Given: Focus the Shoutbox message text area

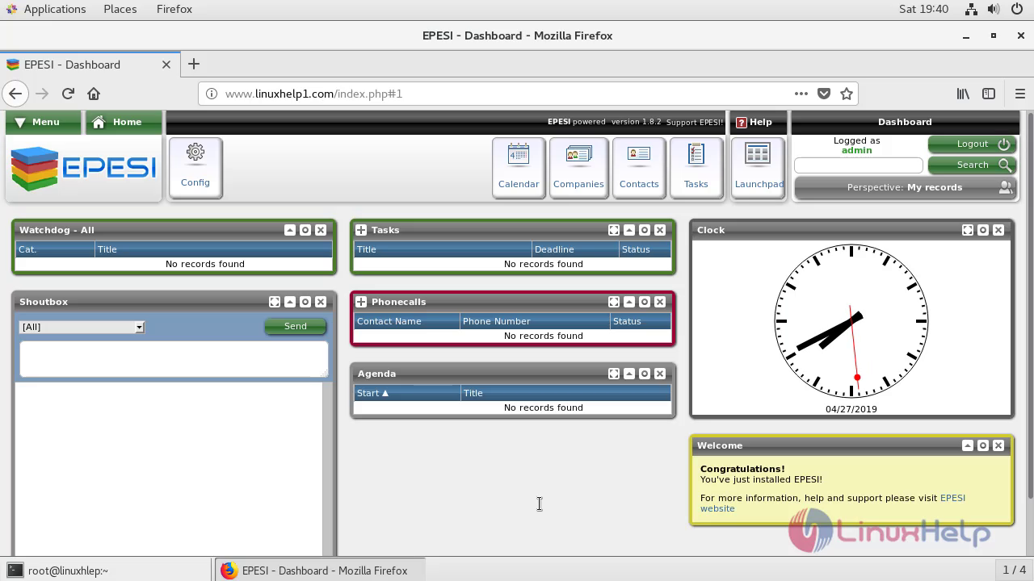Looking at the screenshot, I should (x=174, y=359).
